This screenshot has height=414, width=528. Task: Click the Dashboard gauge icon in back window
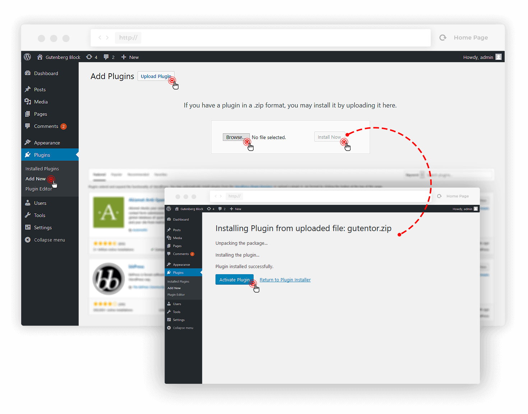point(28,73)
